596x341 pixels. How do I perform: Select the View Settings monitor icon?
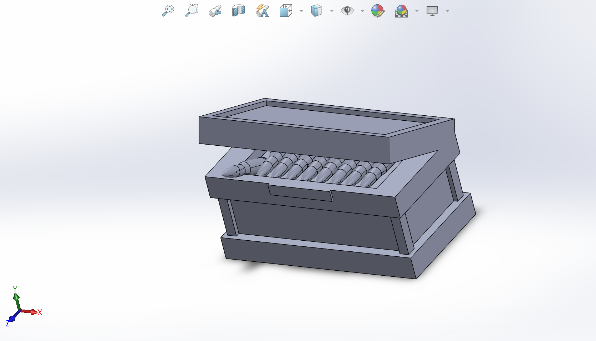[432, 10]
